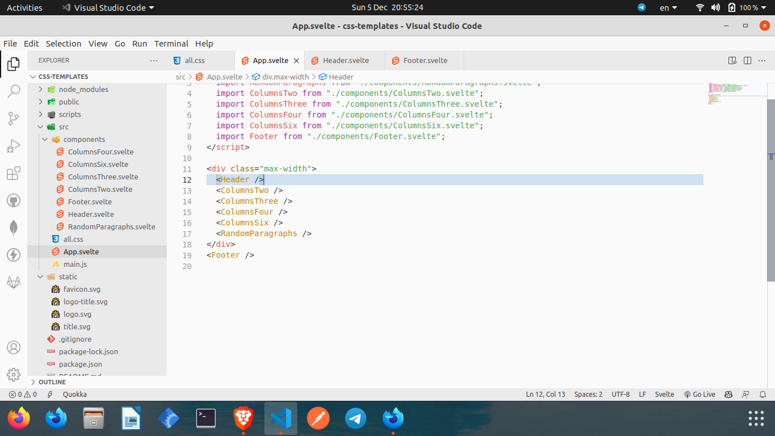Viewport: 775px width, 436px height.
Task: Click the split editor right icon
Action: (747, 60)
